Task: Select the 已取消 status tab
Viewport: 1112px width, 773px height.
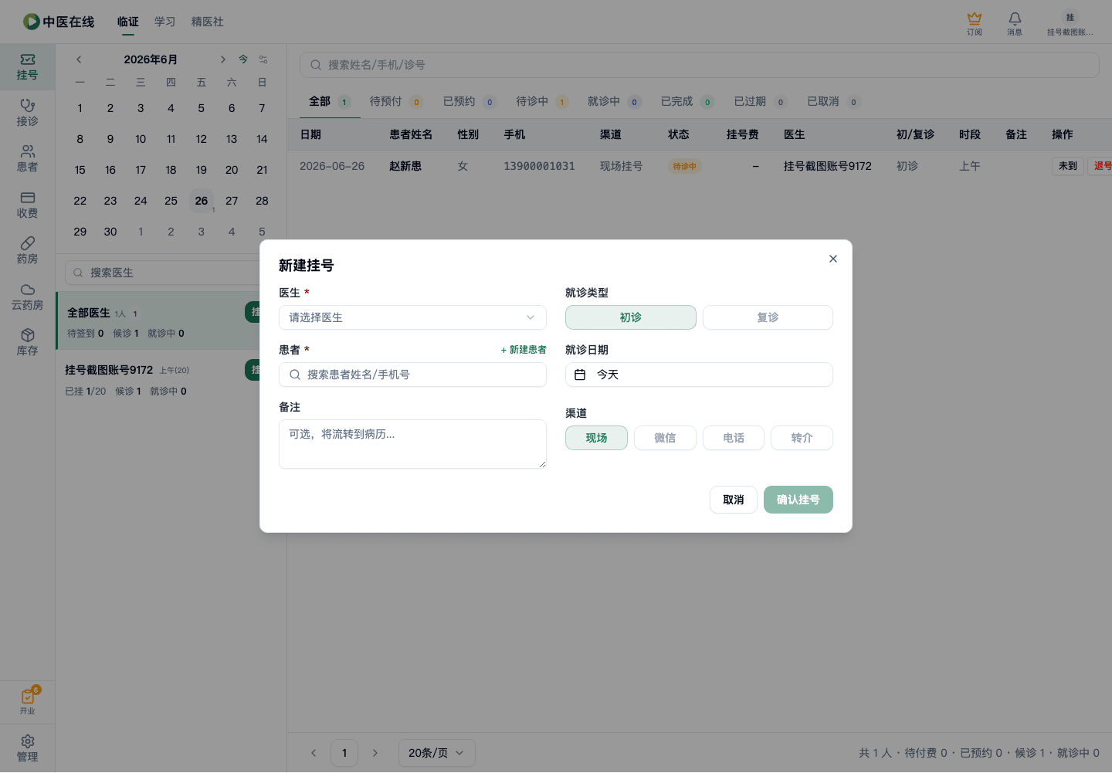Action: 833,101
